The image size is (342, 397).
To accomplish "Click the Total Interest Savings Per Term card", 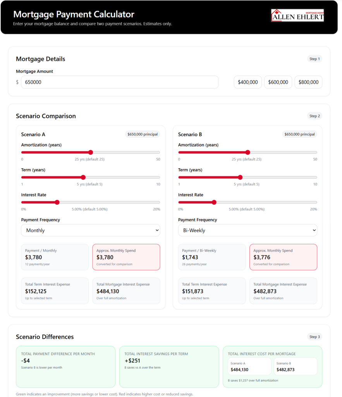I will [x=169, y=366].
